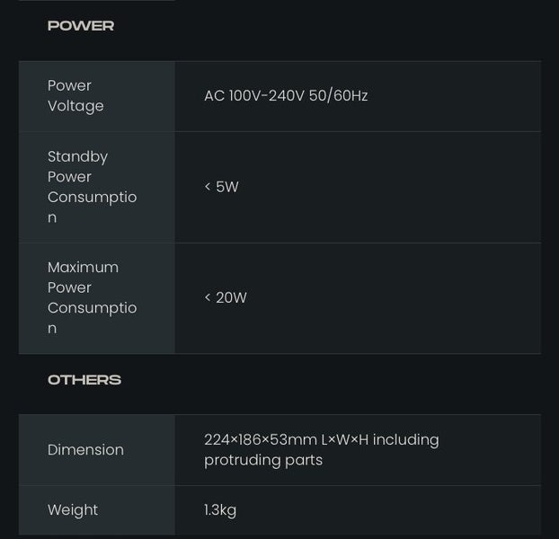Click the word 'Maximum' in the table

click(83, 267)
